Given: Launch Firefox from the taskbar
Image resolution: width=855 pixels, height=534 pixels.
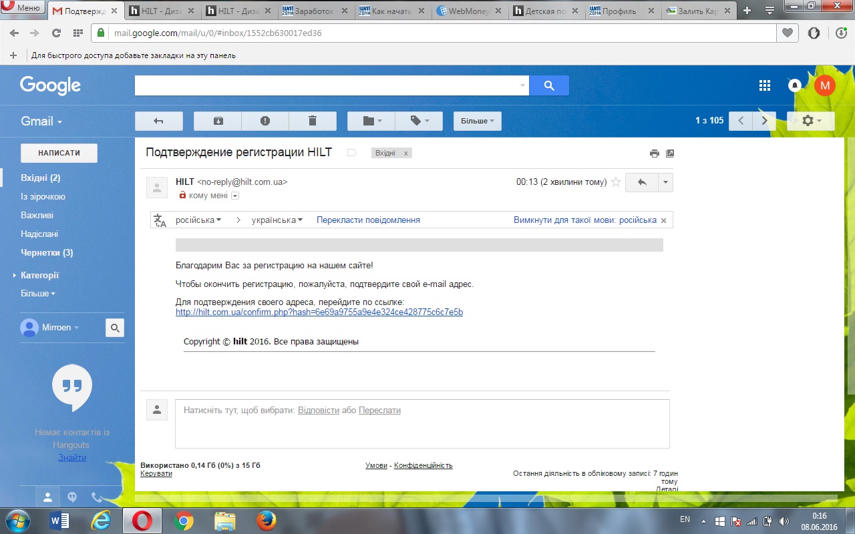Looking at the screenshot, I should point(267,521).
